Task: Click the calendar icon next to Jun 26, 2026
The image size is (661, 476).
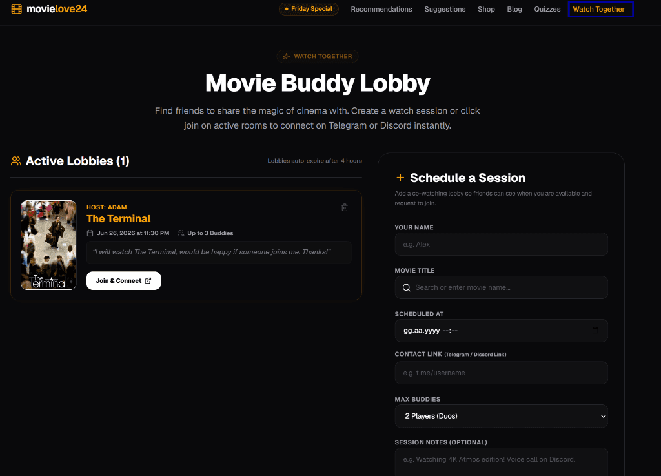Action: [x=90, y=233]
